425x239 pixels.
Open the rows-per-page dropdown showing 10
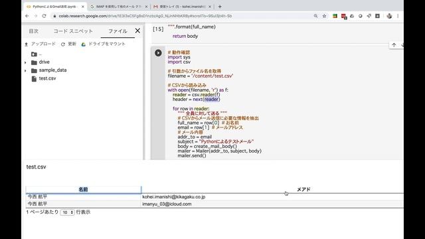tap(67, 212)
